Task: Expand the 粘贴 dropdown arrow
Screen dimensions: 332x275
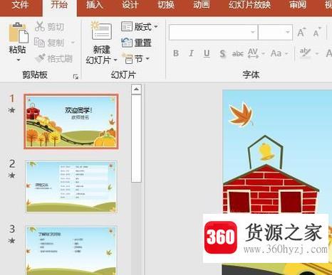Action: pos(19,60)
